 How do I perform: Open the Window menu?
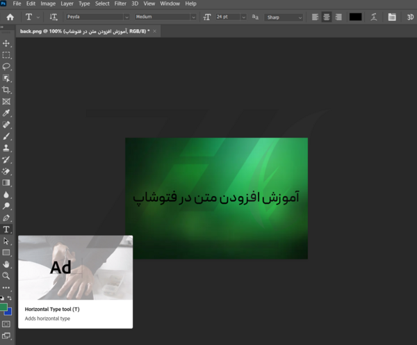click(170, 3)
